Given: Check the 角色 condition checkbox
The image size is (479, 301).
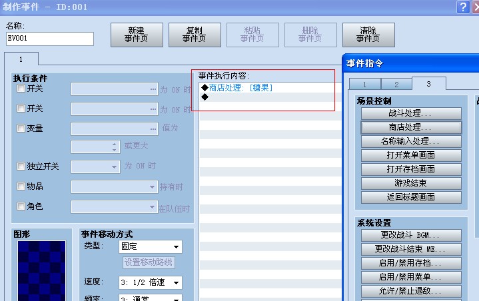Looking at the screenshot, I should click(x=21, y=206).
